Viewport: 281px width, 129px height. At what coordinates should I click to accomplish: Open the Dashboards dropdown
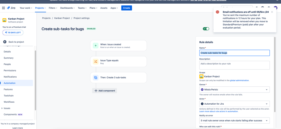coord(68,8)
